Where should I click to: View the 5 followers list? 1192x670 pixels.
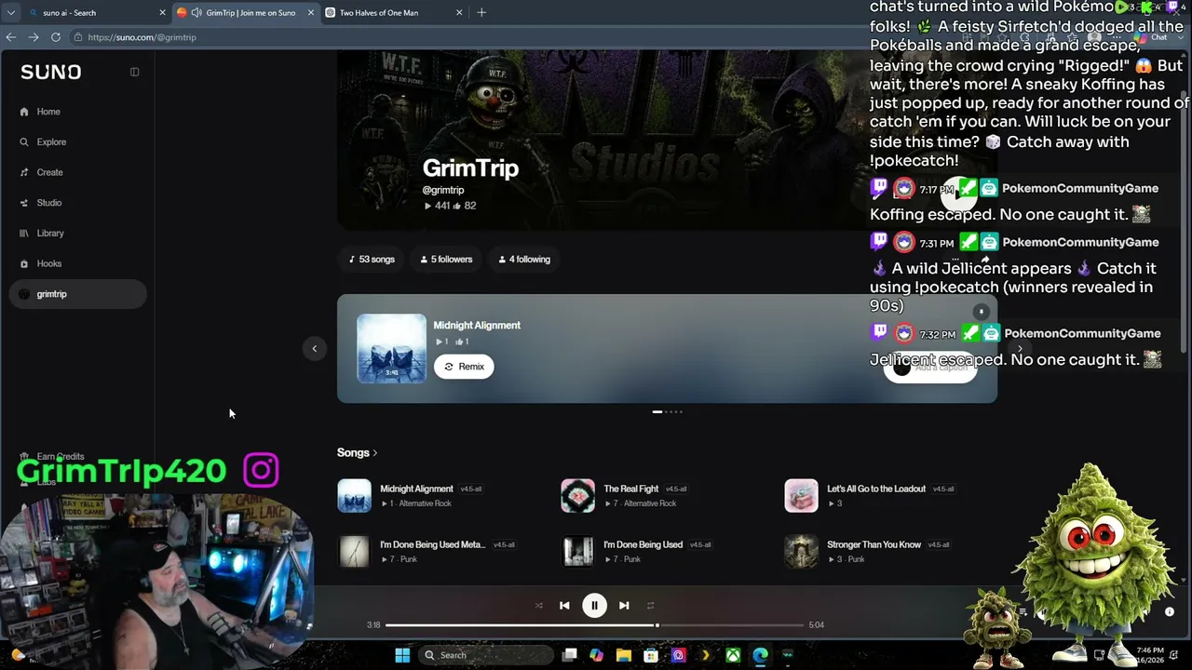446,260
